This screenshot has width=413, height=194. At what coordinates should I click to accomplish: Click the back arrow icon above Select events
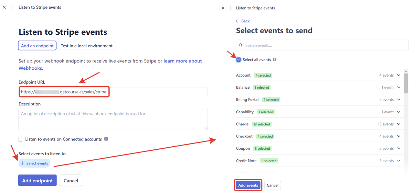click(237, 21)
